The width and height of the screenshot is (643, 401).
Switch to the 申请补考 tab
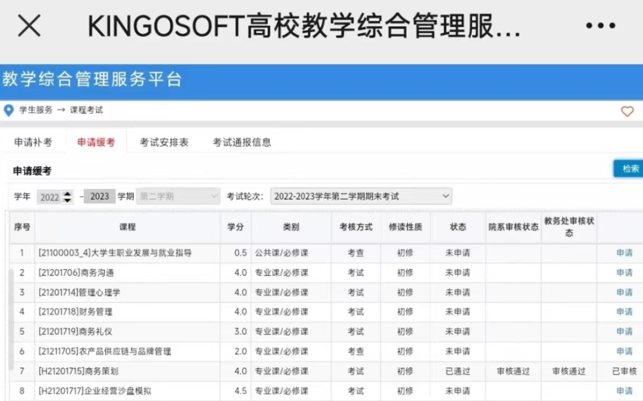tap(34, 142)
